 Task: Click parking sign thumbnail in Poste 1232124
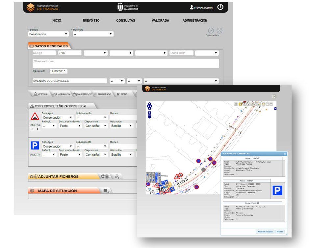[x=277, y=190]
